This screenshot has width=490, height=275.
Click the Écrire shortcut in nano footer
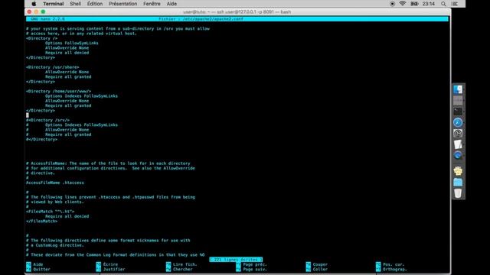pyautogui.click(x=107, y=264)
